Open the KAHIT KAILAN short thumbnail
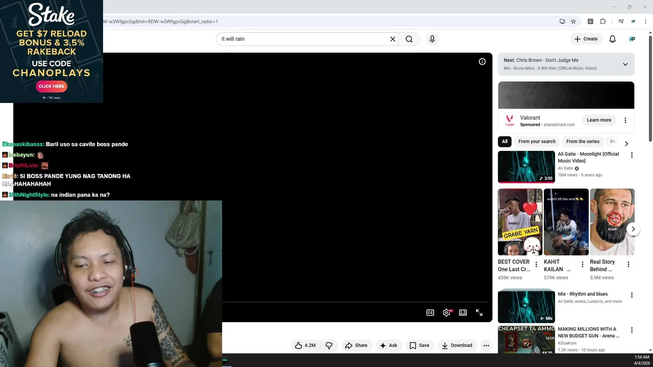The image size is (653, 367). pos(566,222)
